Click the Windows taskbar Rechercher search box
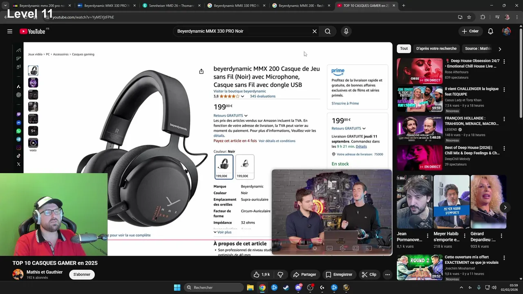 (214, 287)
